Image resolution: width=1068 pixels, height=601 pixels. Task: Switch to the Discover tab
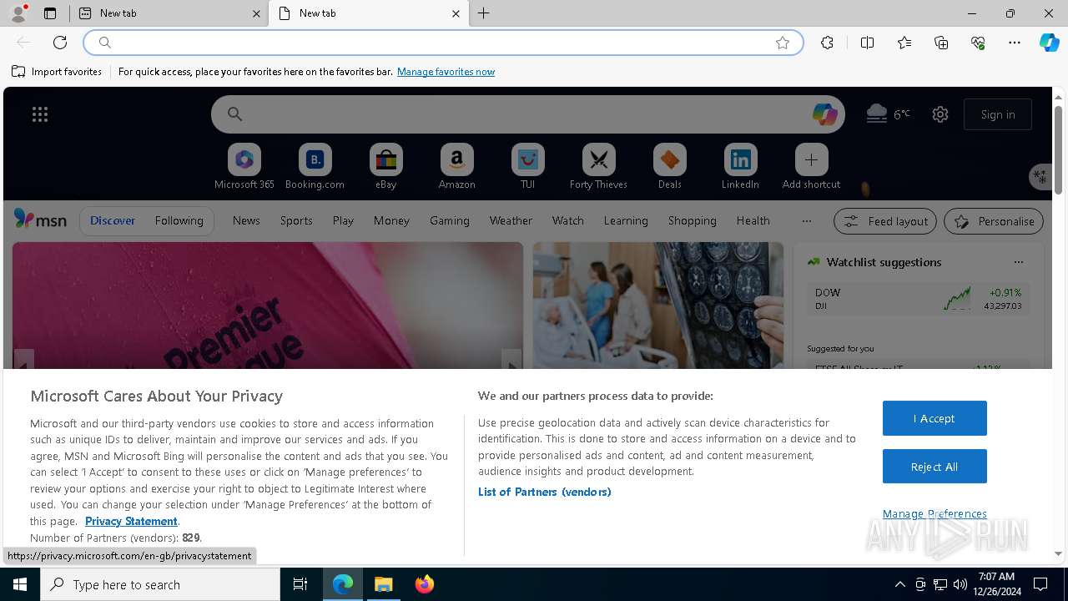[x=113, y=220]
